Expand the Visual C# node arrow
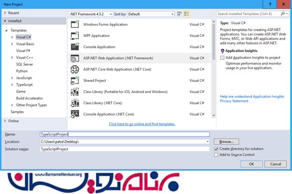Screen dimensions: 292x194 coord(12,37)
